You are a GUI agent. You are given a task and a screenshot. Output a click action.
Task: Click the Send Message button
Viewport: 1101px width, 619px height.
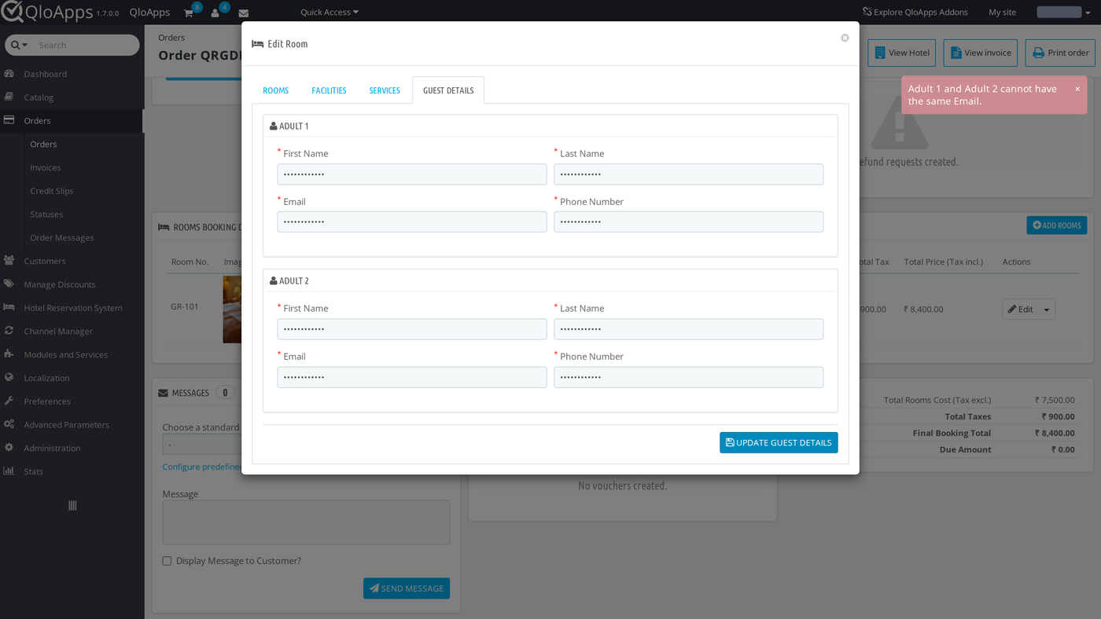407,588
